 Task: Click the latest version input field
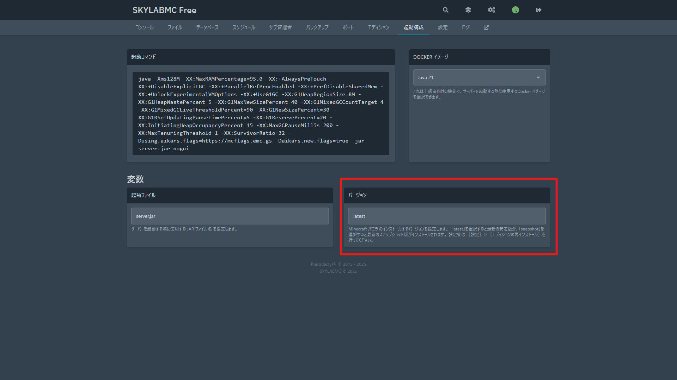[447, 216]
